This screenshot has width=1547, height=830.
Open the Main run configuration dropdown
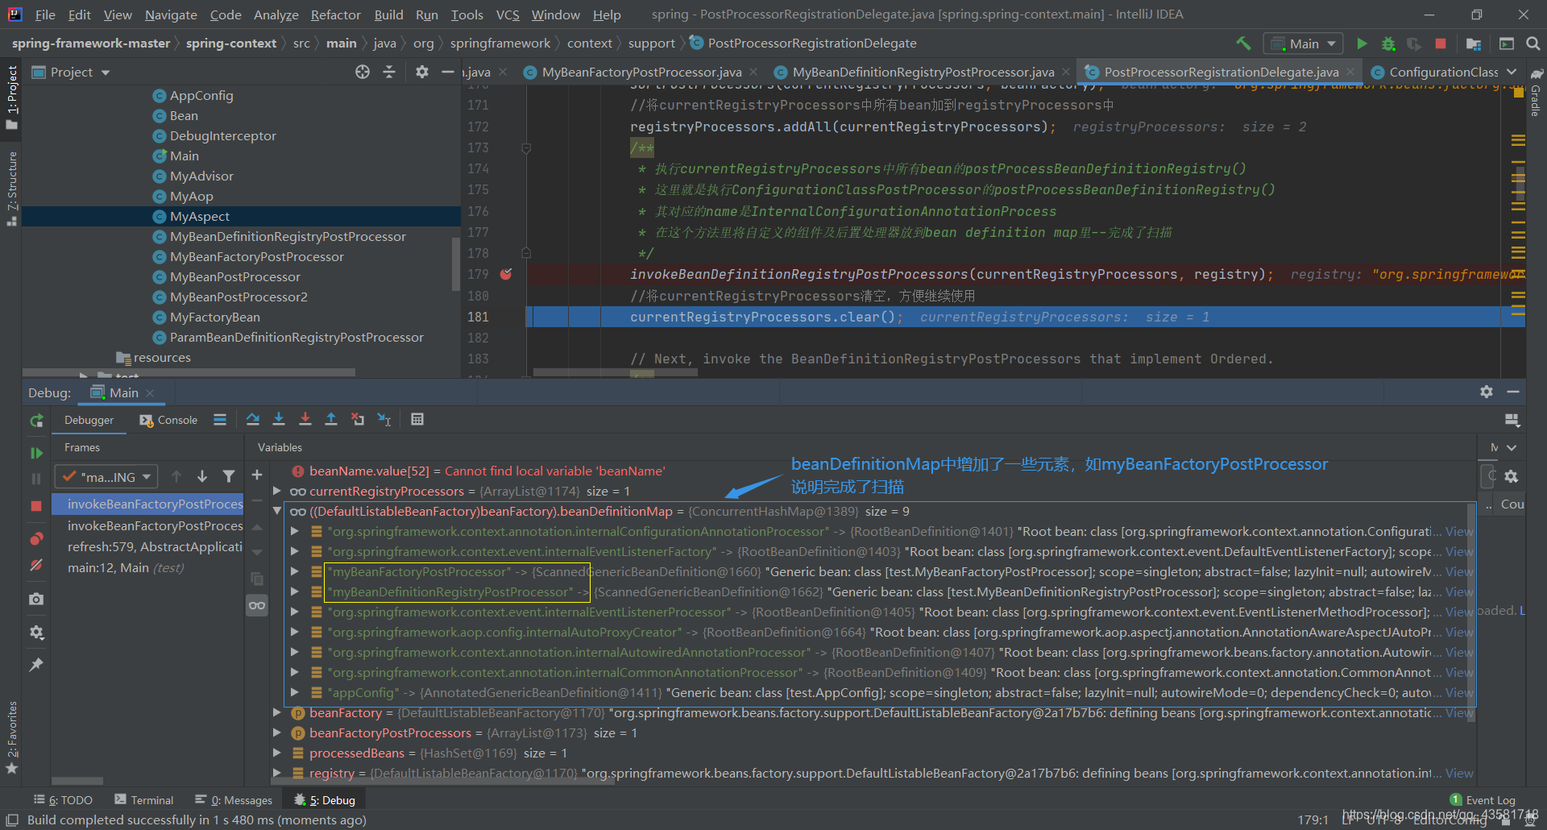[1304, 44]
